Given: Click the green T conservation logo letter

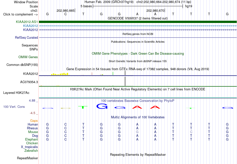Looking at the screenshot, I should 83,107.
